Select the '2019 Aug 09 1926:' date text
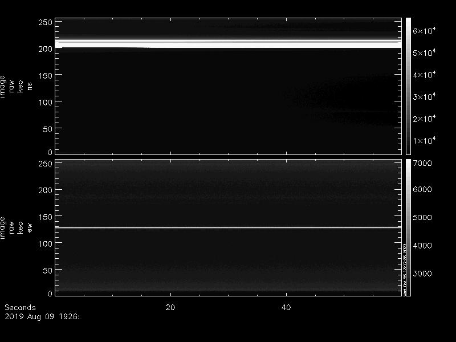 (42, 316)
